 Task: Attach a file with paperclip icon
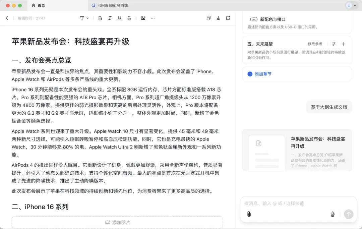tap(249, 214)
